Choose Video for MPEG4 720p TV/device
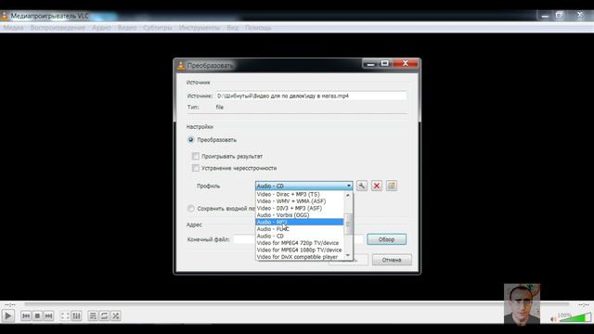 point(300,243)
